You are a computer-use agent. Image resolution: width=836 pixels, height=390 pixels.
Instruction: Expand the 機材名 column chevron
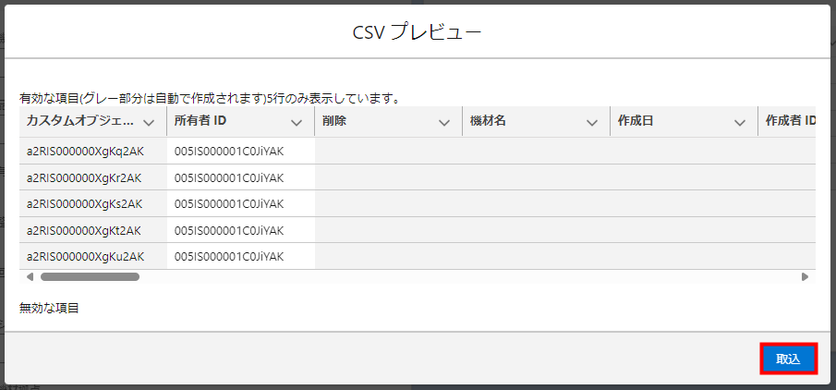pyautogui.click(x=592, y=122)
